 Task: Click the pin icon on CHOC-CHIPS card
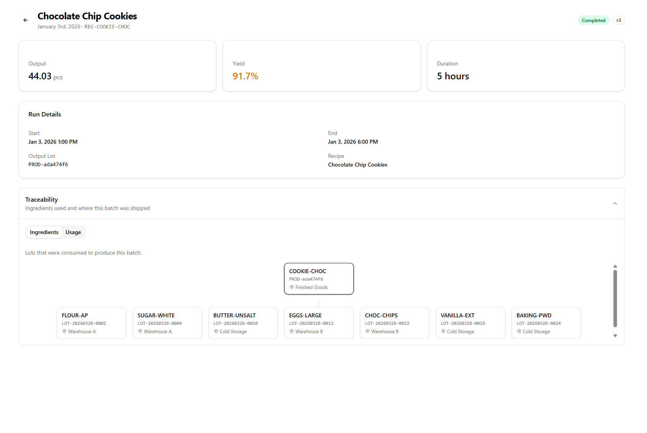[x=367, y=332]
